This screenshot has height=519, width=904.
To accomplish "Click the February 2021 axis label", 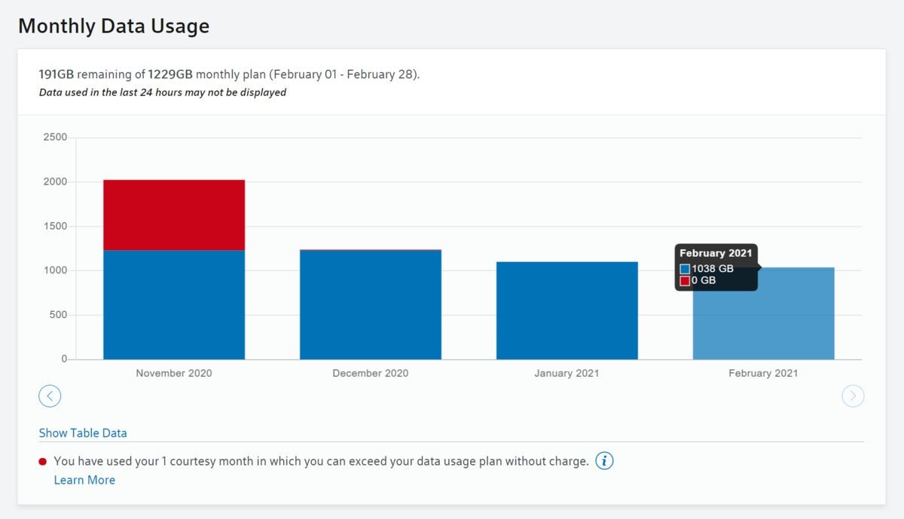I will (x=763, y=373).
